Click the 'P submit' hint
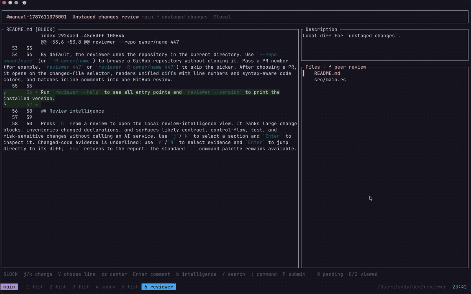Screen dimensions: 471x294 (x=294, y=274)
